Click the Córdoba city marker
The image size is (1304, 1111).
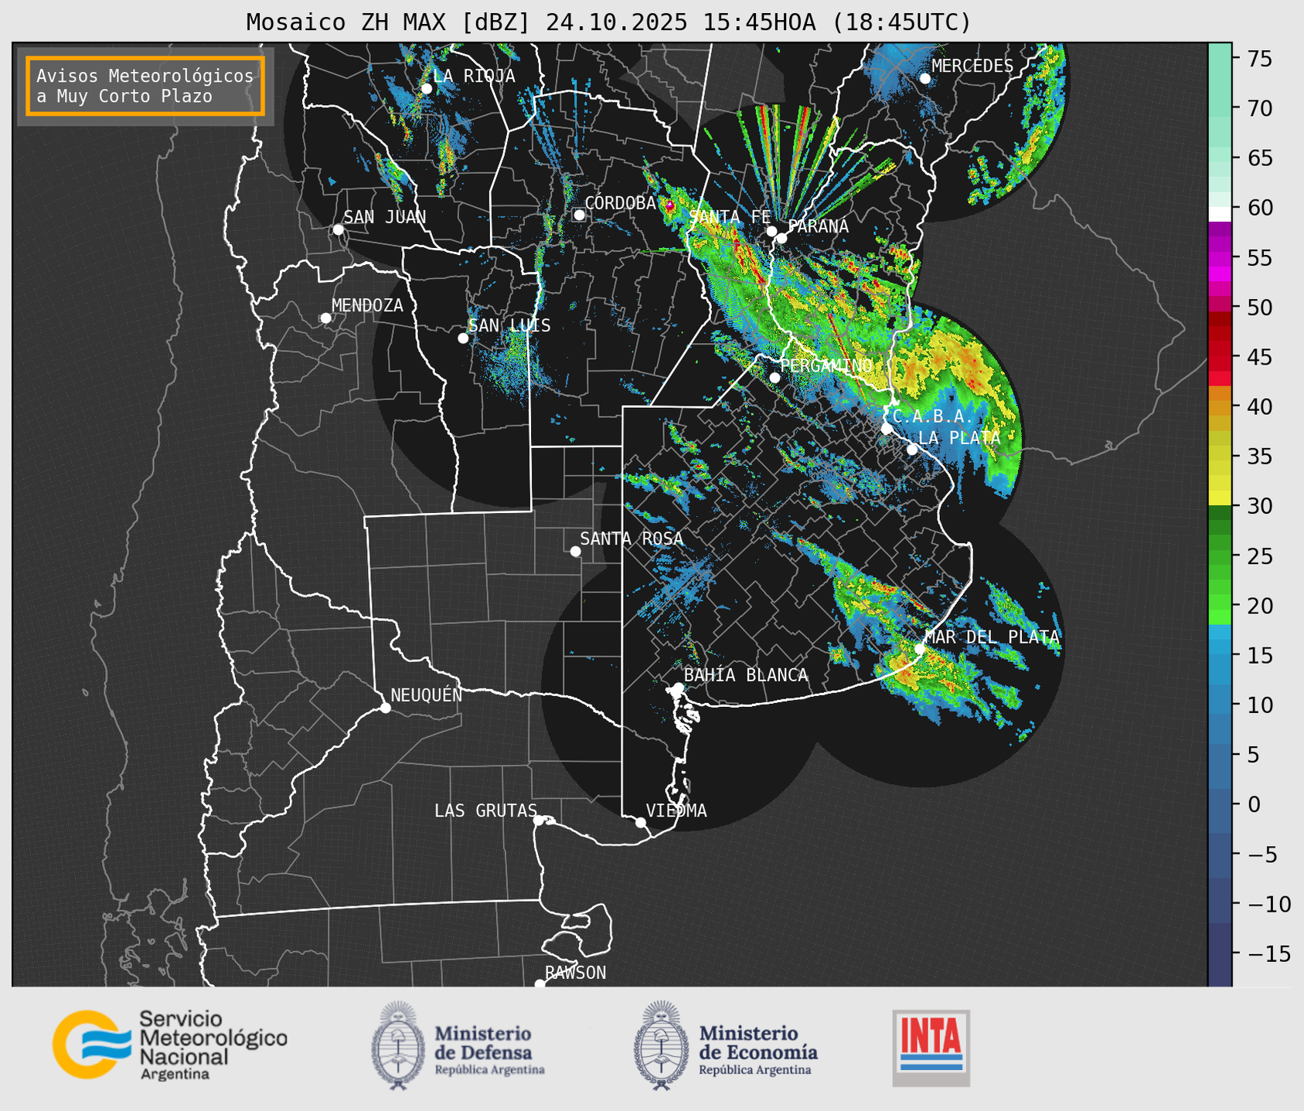point(579,215)
